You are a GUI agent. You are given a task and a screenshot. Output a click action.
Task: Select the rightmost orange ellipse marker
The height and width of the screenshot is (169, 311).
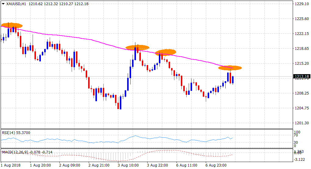(x=230, y=68)
